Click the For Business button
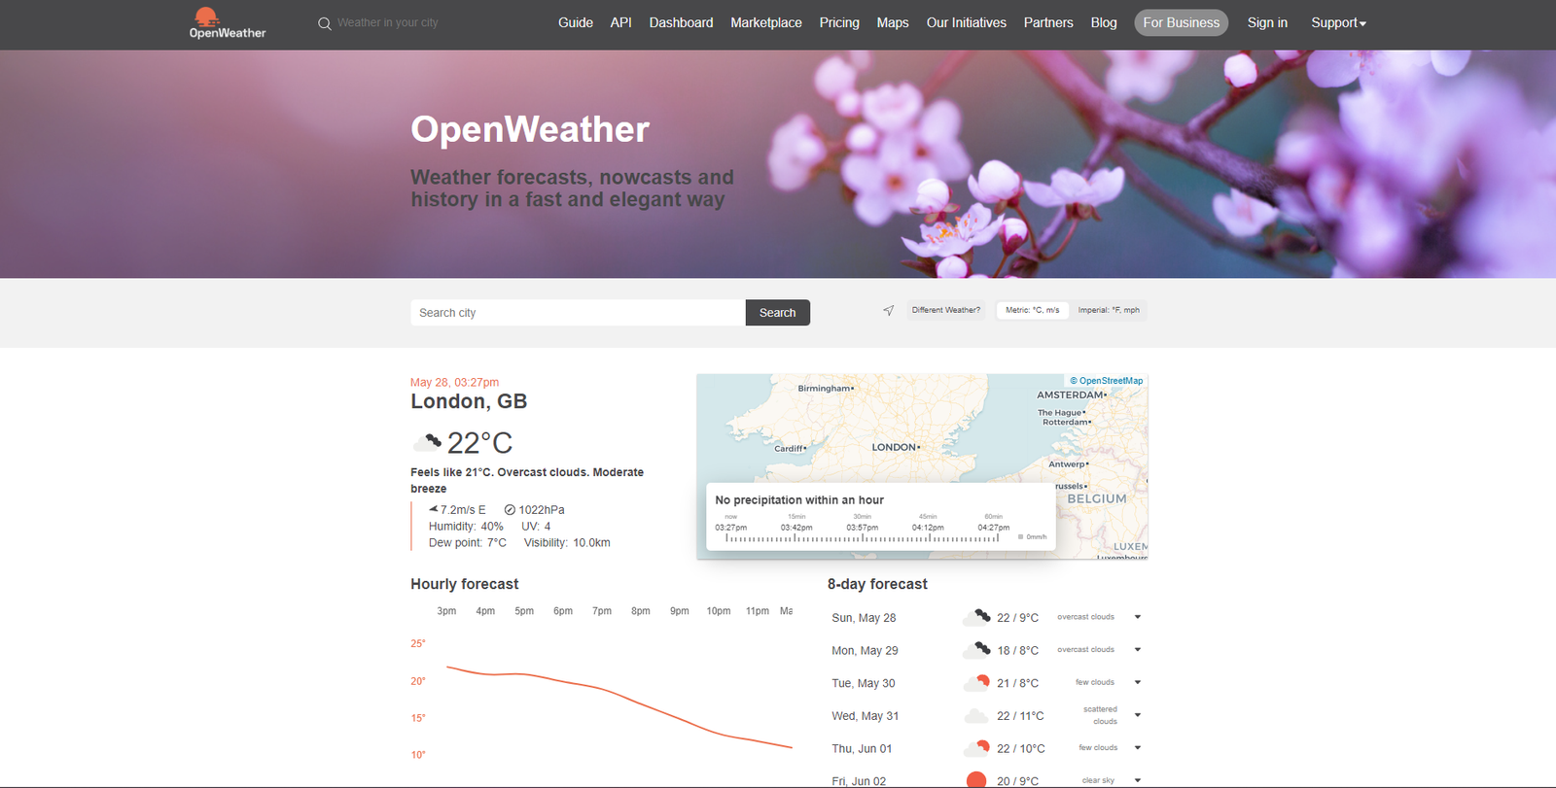Viewport: 1556px width, 788px height. click(1181, 23)
